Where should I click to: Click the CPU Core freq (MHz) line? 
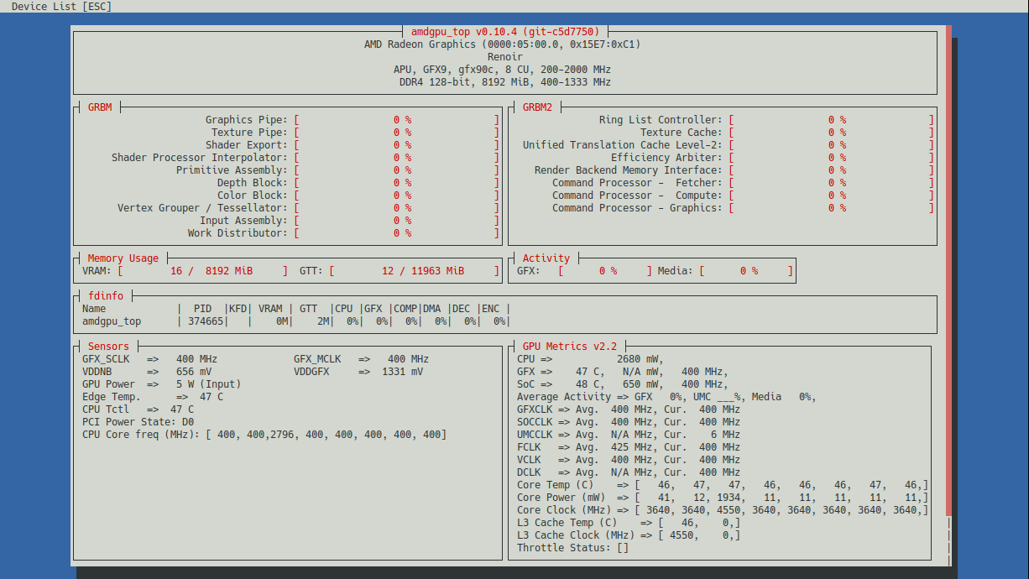(264, 435)
